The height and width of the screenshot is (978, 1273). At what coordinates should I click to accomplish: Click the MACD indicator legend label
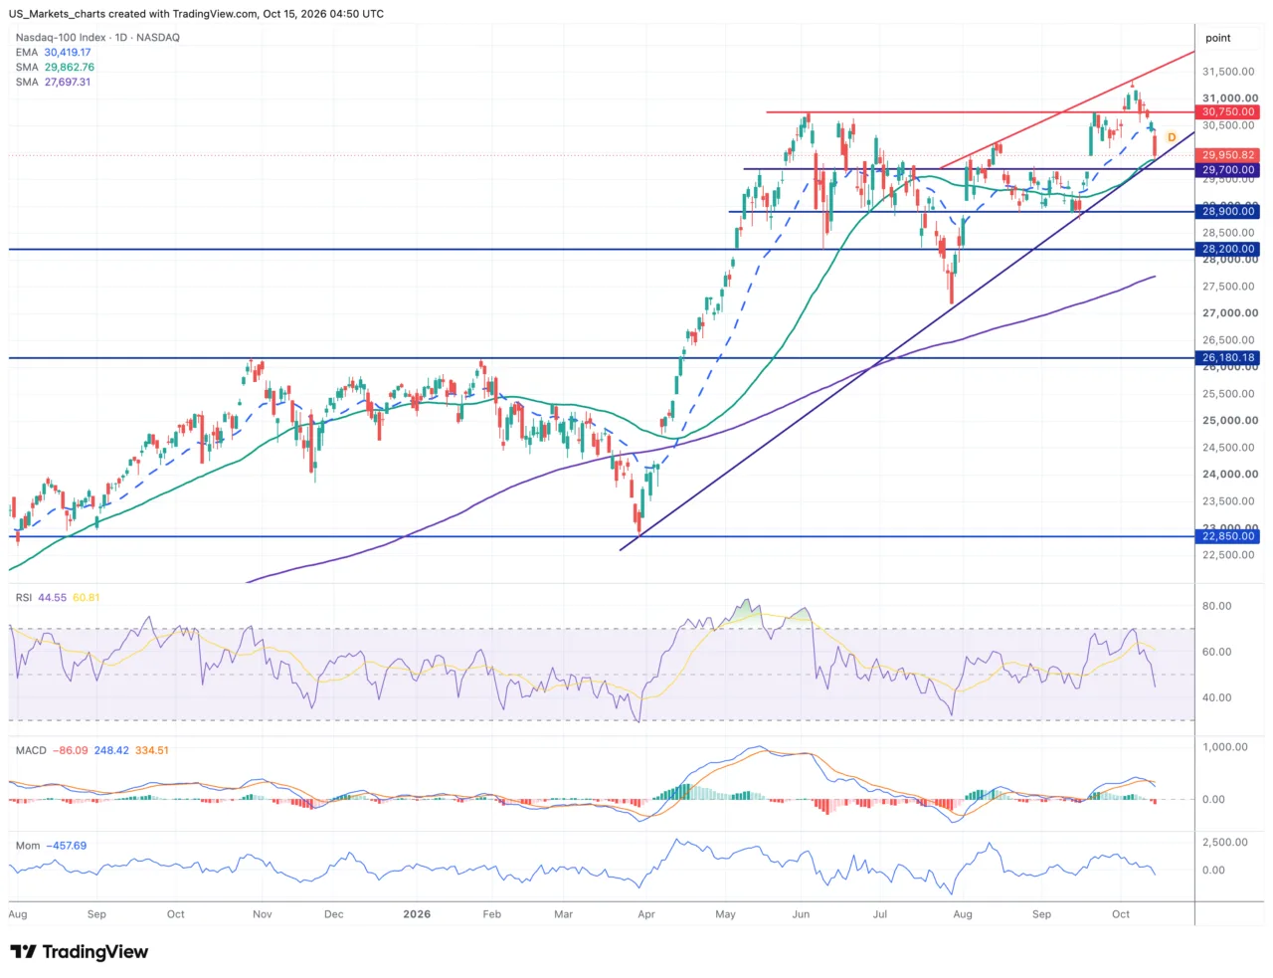(x=31, y=750)
